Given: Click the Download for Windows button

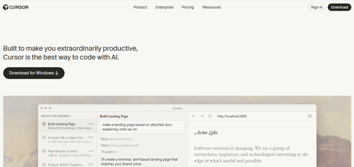Looking at the screenshot, I should click(34, 73).
